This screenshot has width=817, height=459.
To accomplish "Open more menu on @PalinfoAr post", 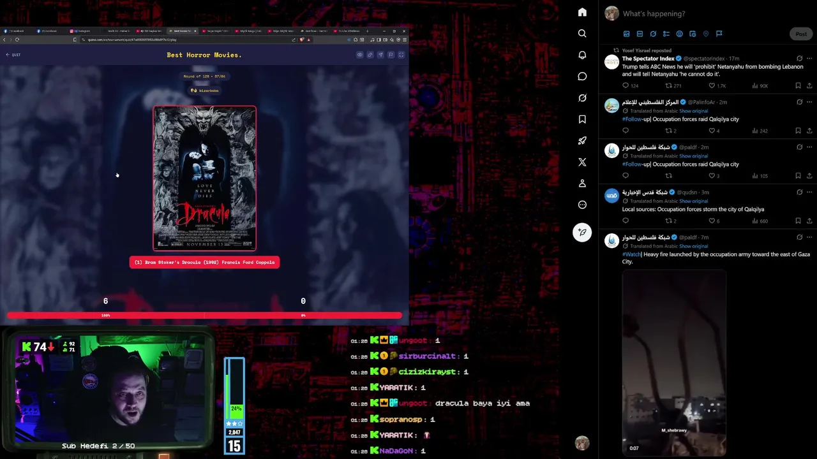I will [x=810, y=102].
